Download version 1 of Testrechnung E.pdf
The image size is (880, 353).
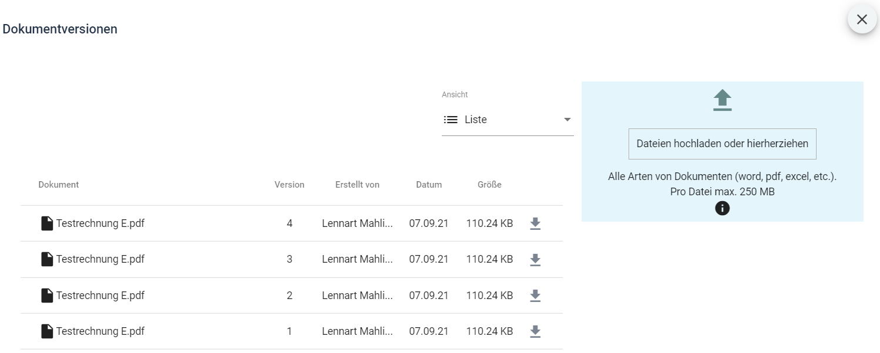coord(535,332)
